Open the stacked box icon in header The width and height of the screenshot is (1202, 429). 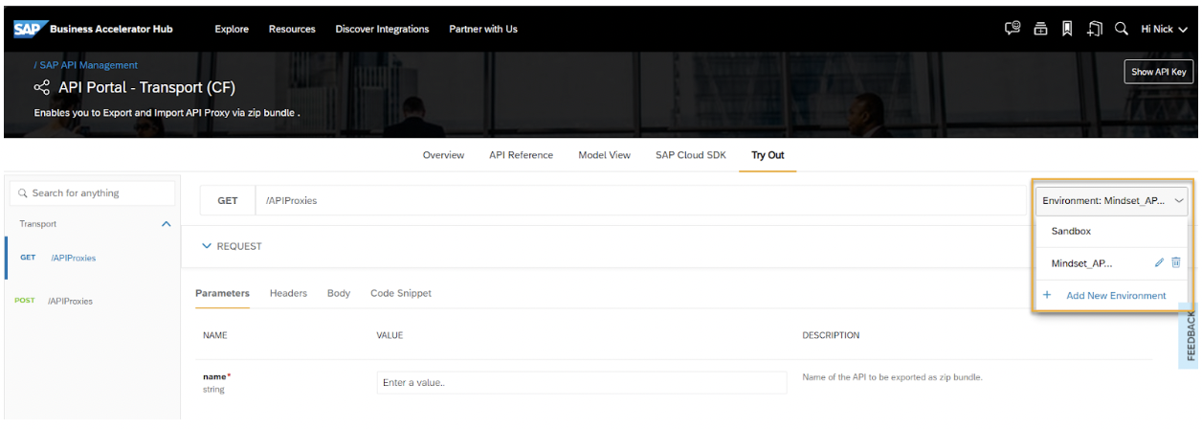[1040, 29]
